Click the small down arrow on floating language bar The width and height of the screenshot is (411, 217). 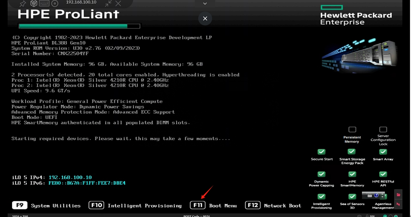pyautogui.click(x=382, y=197)
